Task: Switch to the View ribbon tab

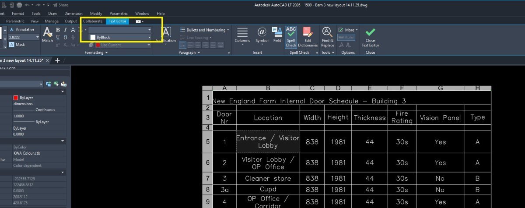Action: coord(35,21)
